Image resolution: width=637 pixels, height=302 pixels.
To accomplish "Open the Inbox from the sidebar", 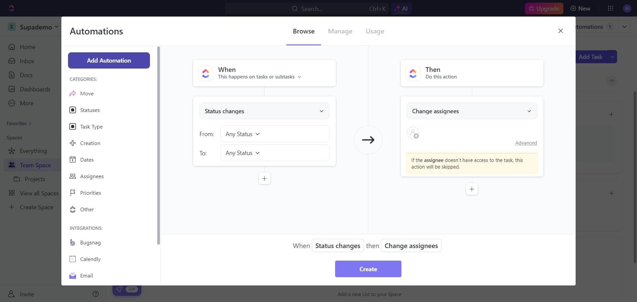I will pos(27,61).
